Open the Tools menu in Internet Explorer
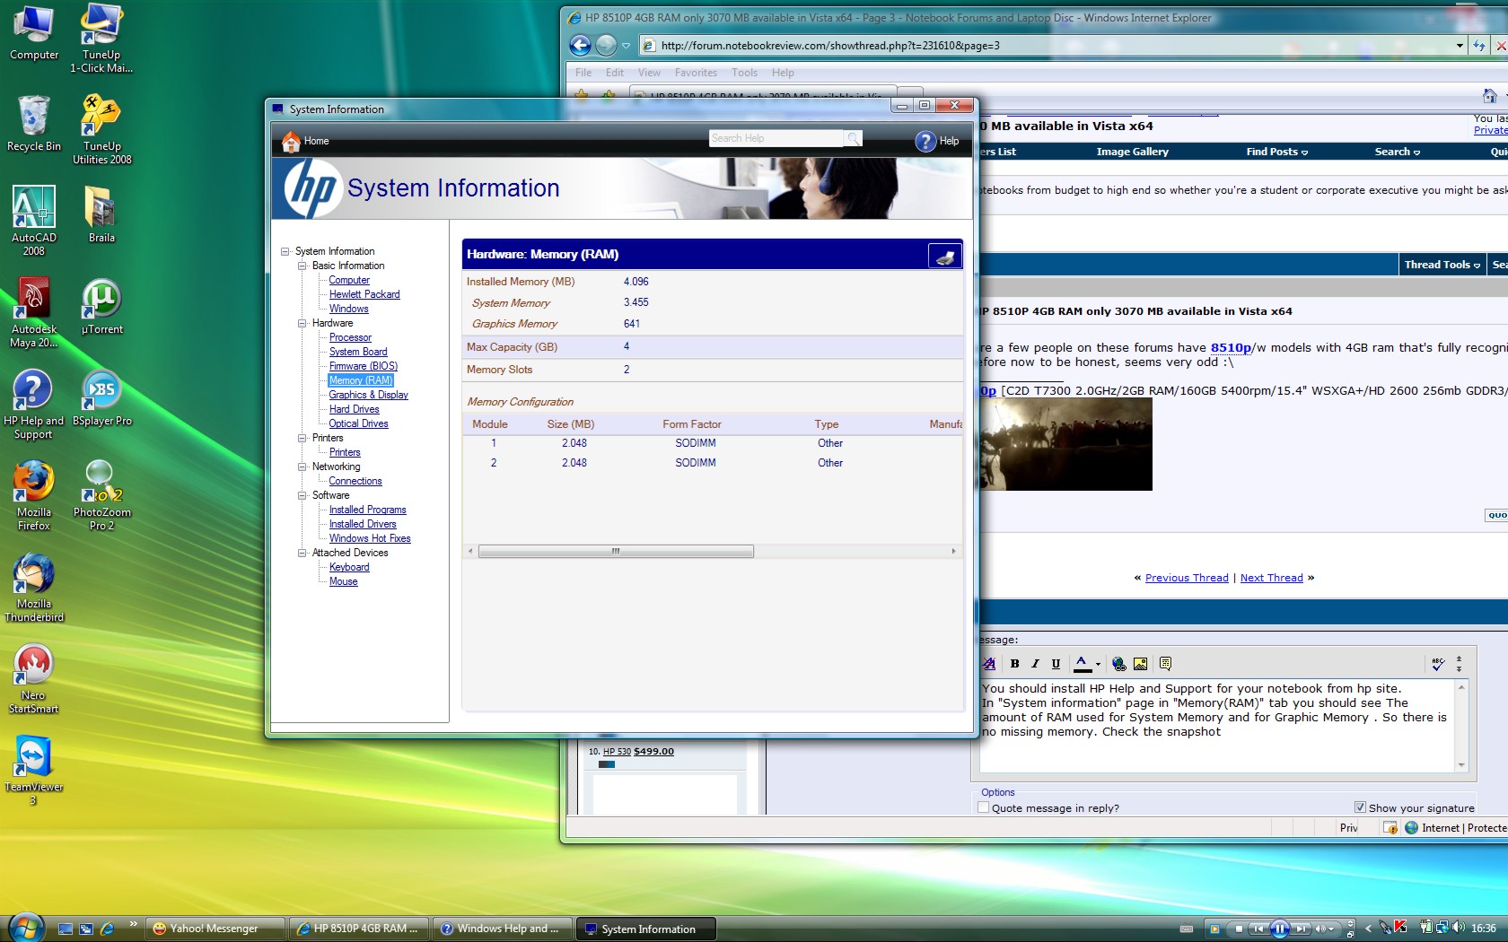The height and width of the screenshot is (942, 1508). pyautogui.click(x=744, y=73)
